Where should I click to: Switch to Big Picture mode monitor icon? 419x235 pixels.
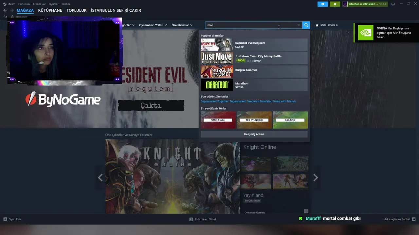pos(393,4)
